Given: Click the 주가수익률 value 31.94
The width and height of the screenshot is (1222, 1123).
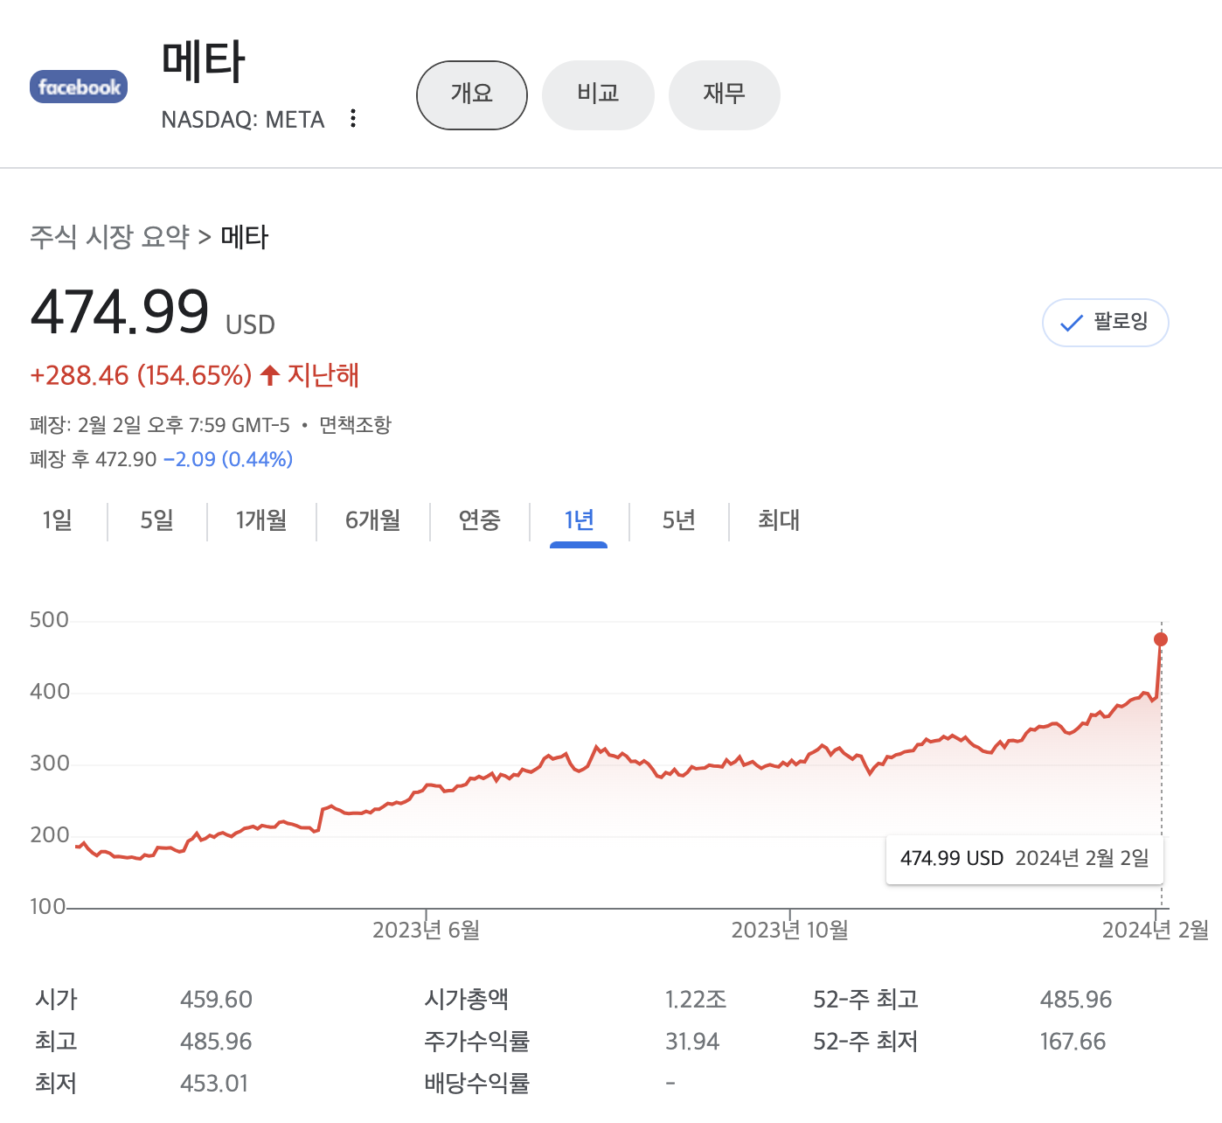Looking at the screenshot, I should [x=692, y=1042].
